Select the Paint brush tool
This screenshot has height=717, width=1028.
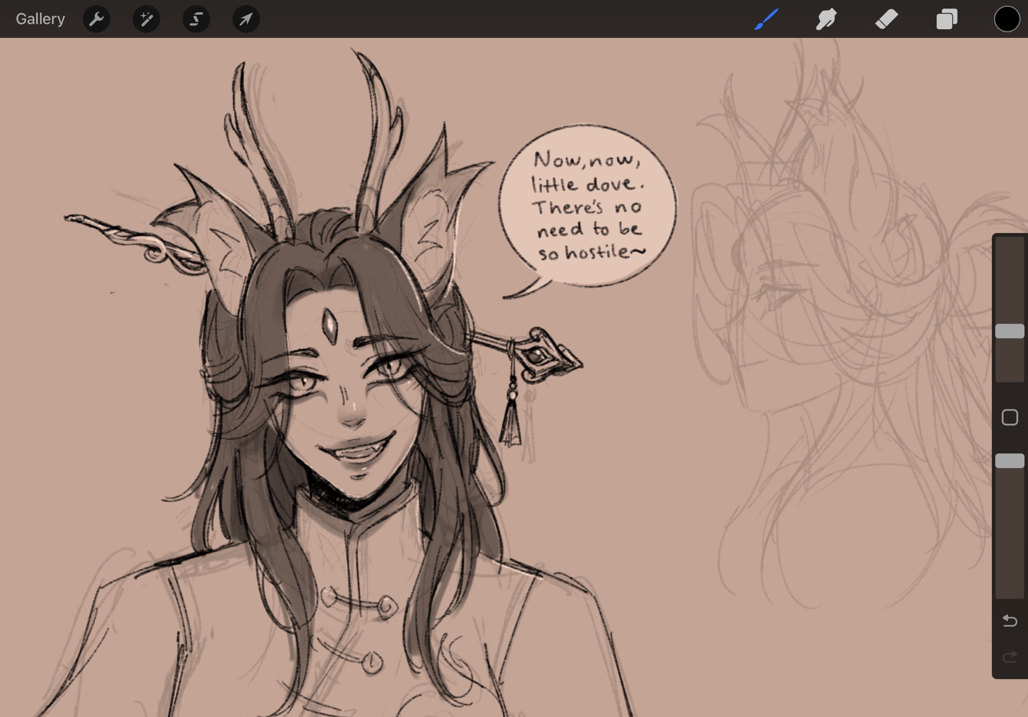pyautogui.click(x=766, y=19)
